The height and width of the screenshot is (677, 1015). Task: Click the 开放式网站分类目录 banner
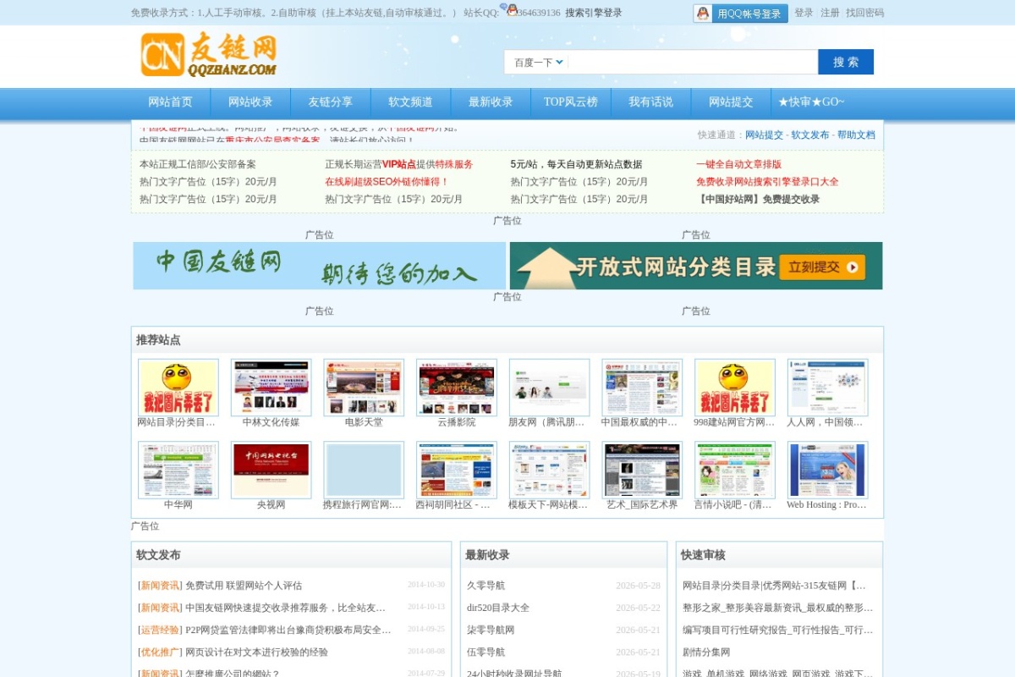pos(696,266)
